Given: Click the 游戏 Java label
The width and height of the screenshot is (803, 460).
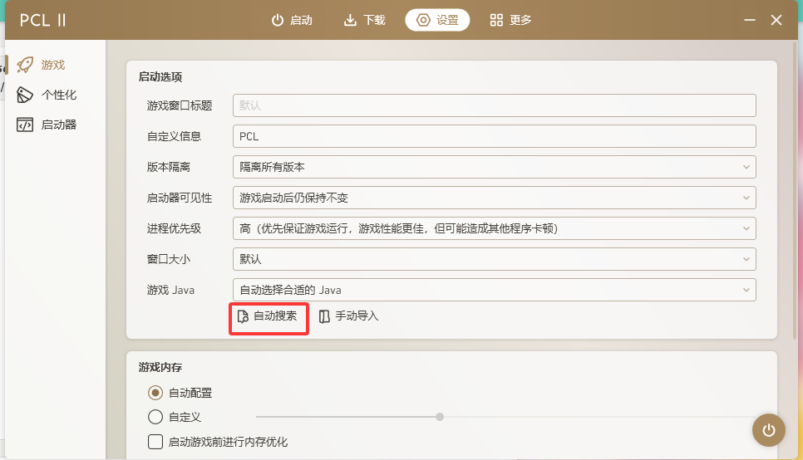Looking at the screenshot, I should [170, 290].
